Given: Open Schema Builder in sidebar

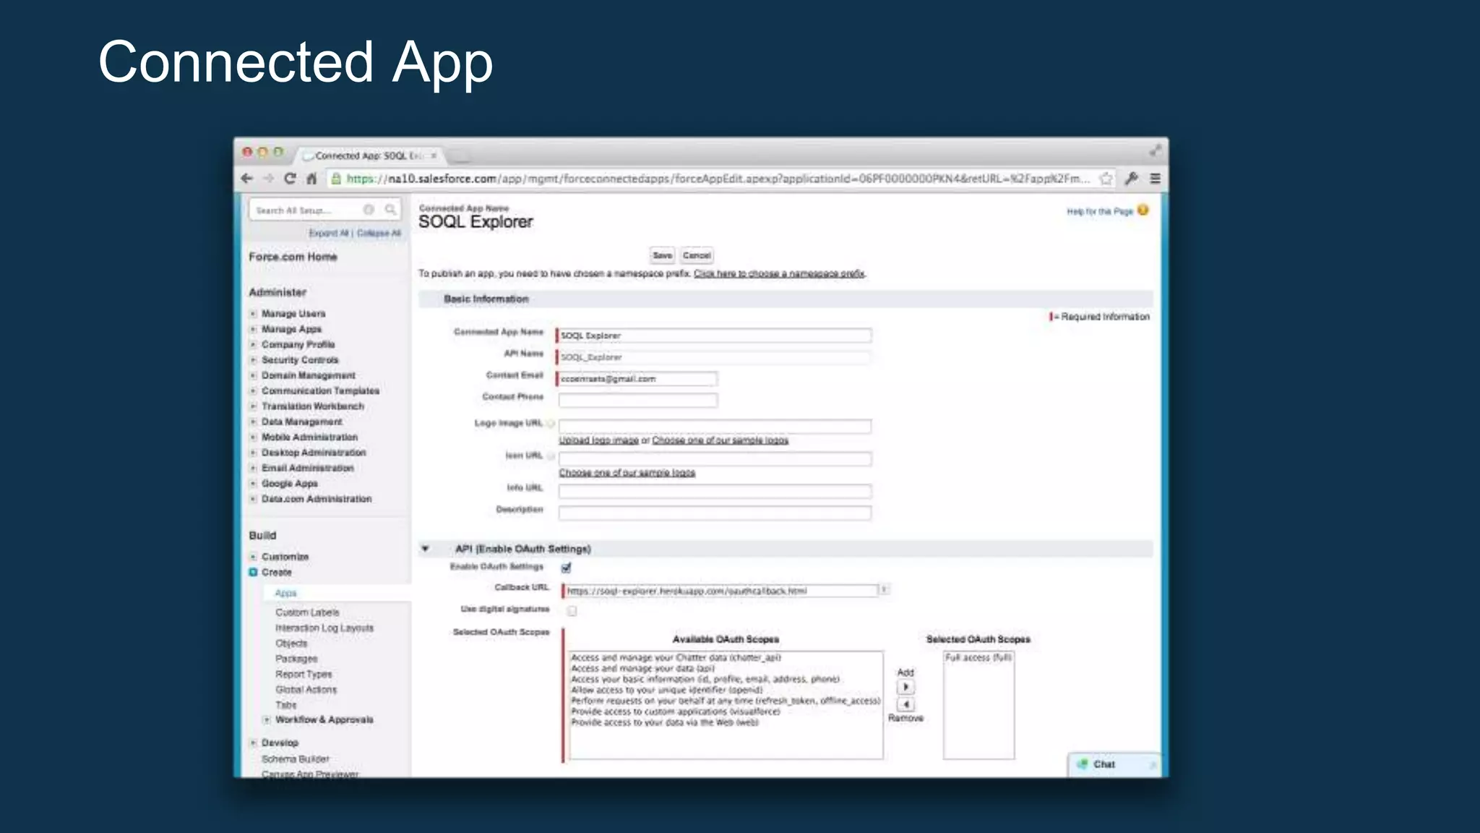Looking at the screenshot, I should click(x=295, y=759).
